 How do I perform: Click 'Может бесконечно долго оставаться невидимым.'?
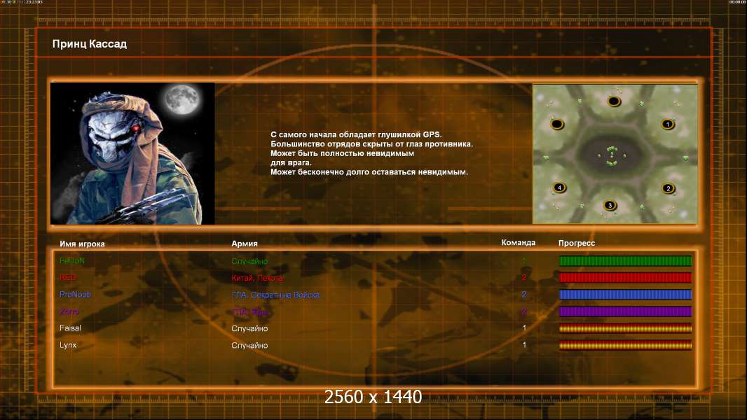pyautogui.click(x=369, y=172)
